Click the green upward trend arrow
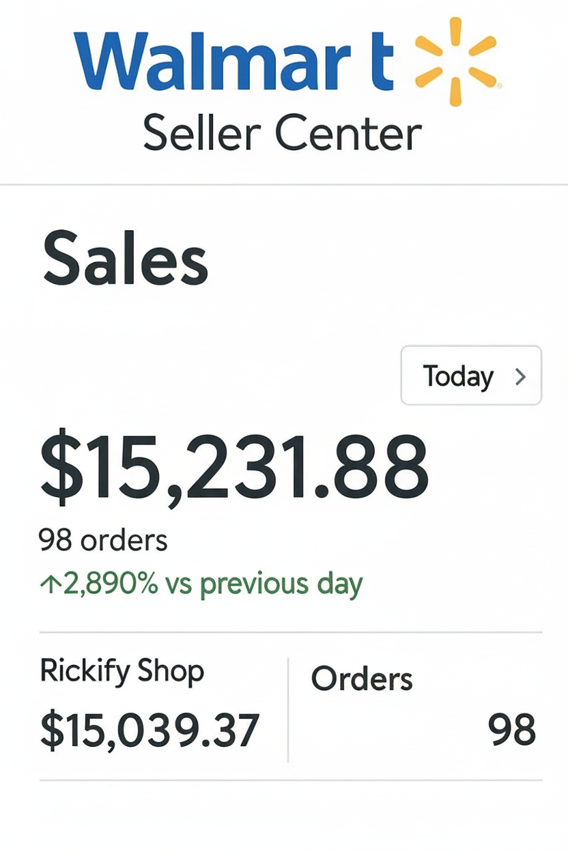This screenshot has height=852, width=568. (50, 586)
